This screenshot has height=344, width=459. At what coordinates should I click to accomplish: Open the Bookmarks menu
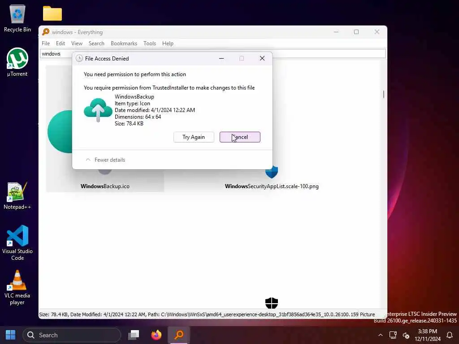124,43
